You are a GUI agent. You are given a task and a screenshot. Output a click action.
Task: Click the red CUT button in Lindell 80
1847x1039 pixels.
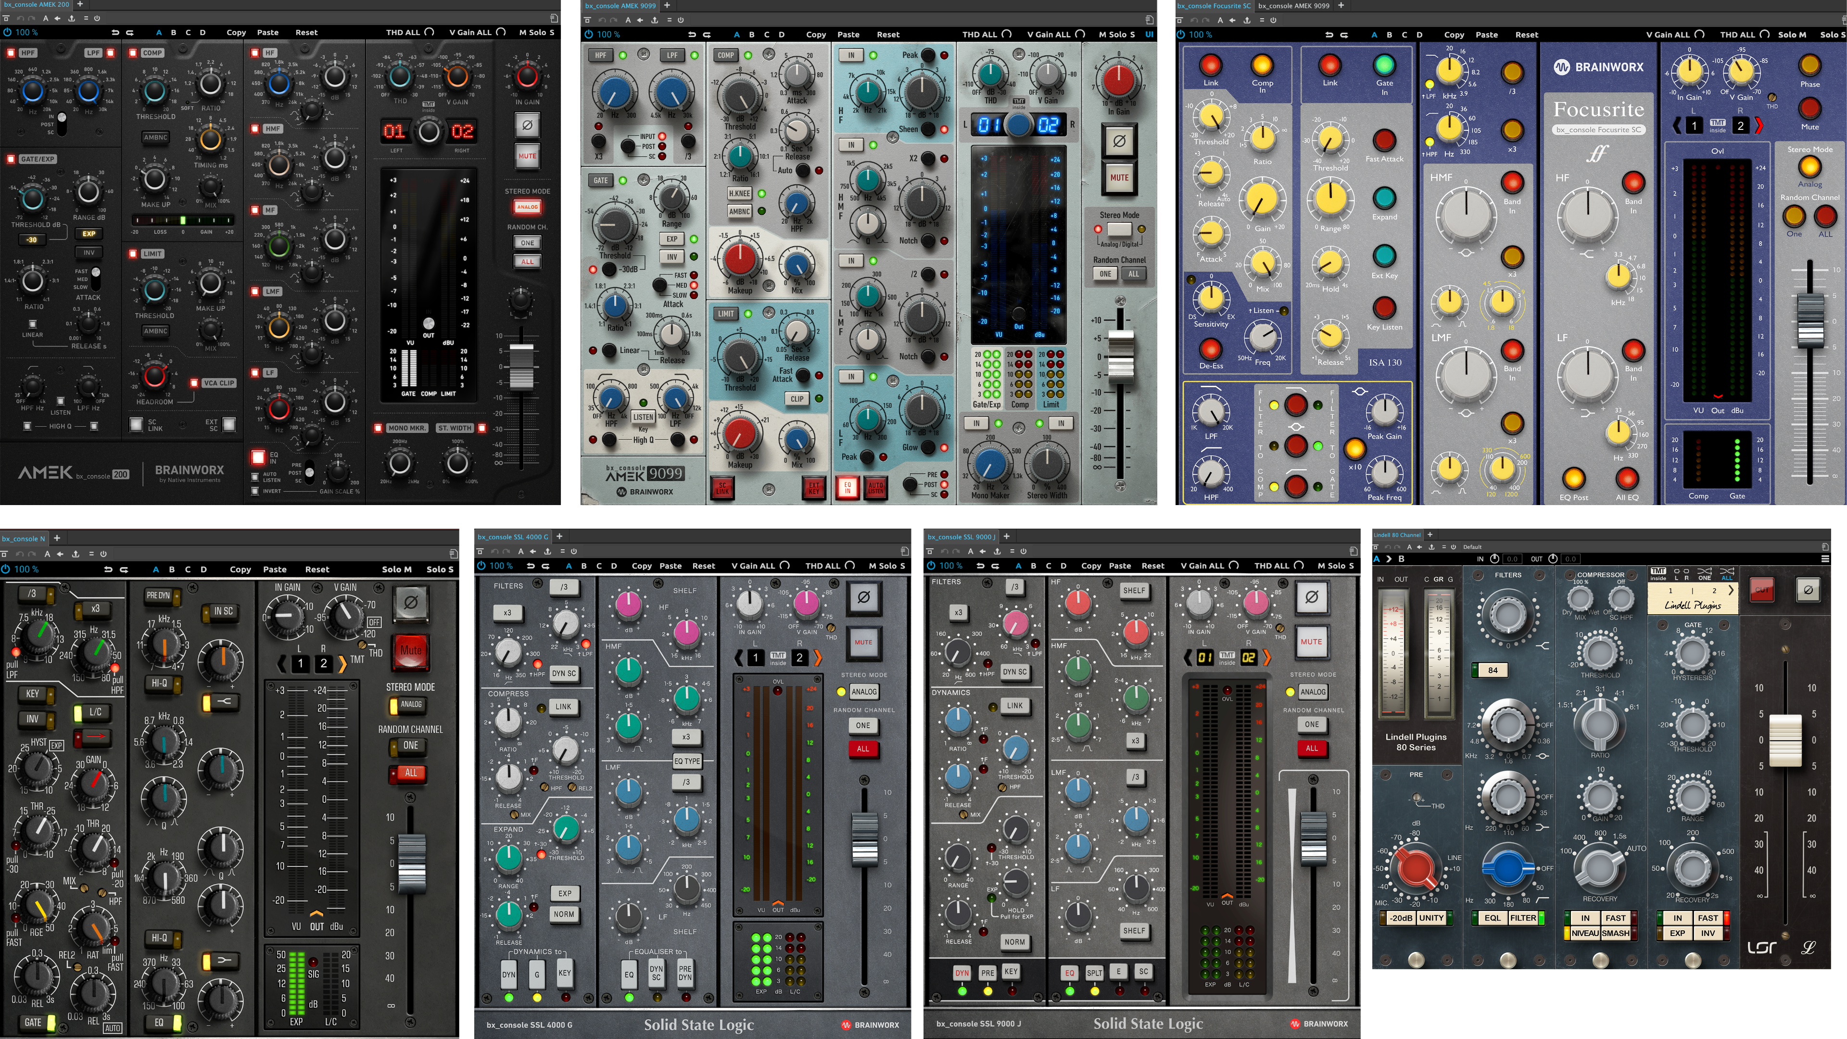[x=1762, y=590]
